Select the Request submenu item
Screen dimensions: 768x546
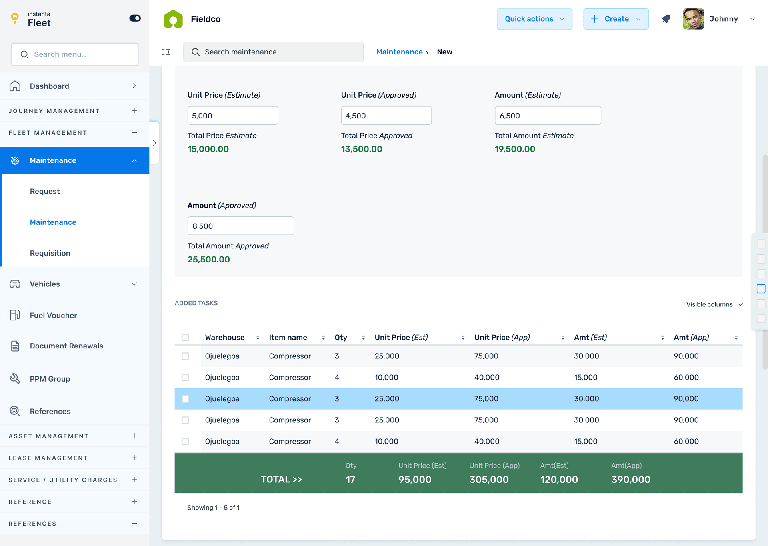(45, 191)
